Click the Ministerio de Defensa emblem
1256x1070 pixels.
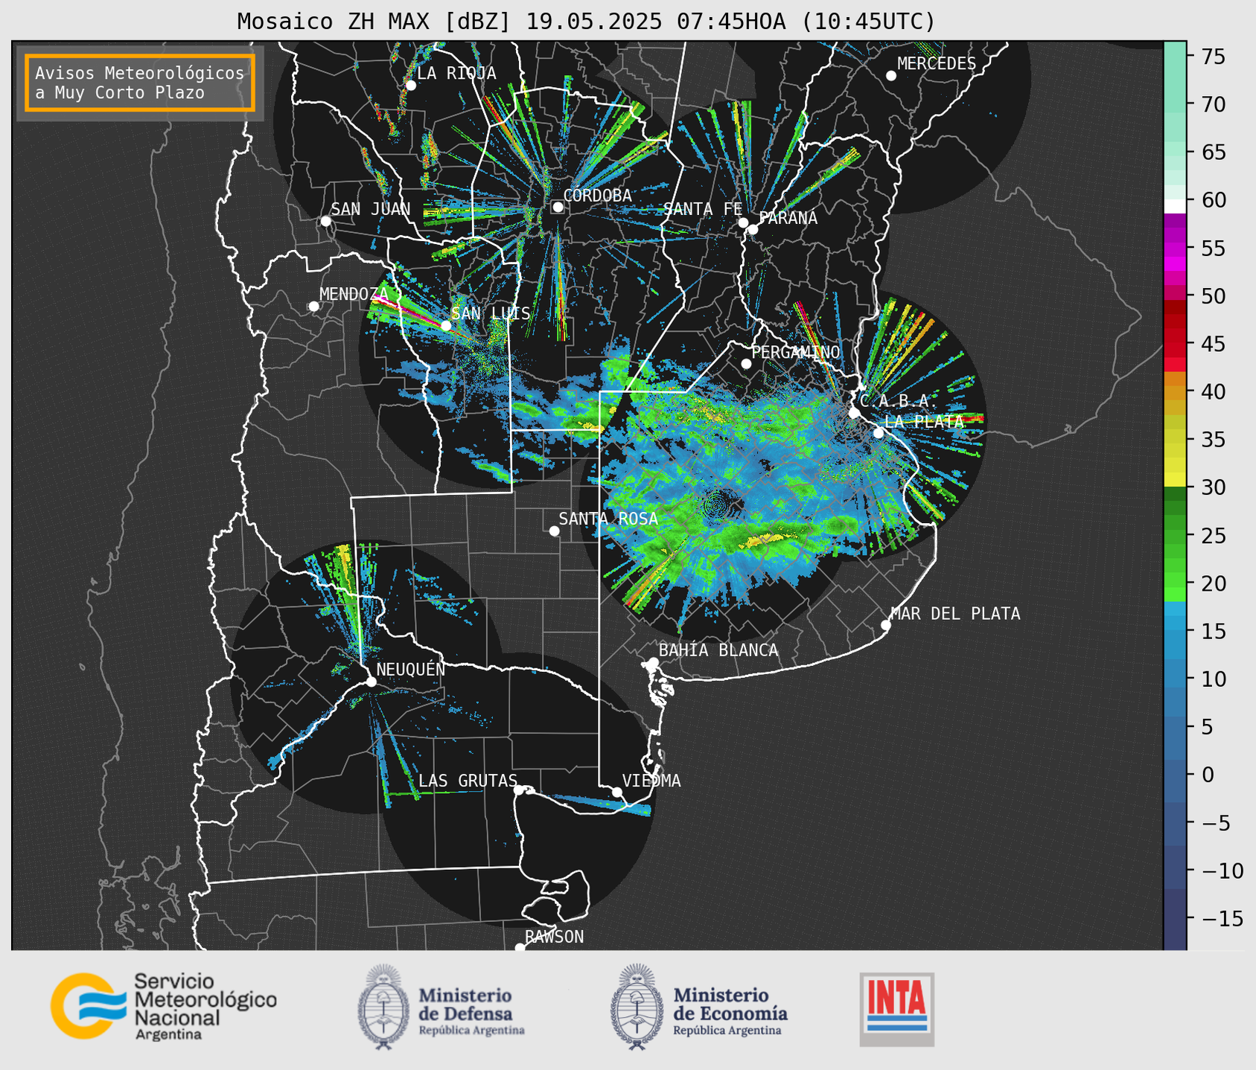pyautogui.click(x=383, y=1006)
